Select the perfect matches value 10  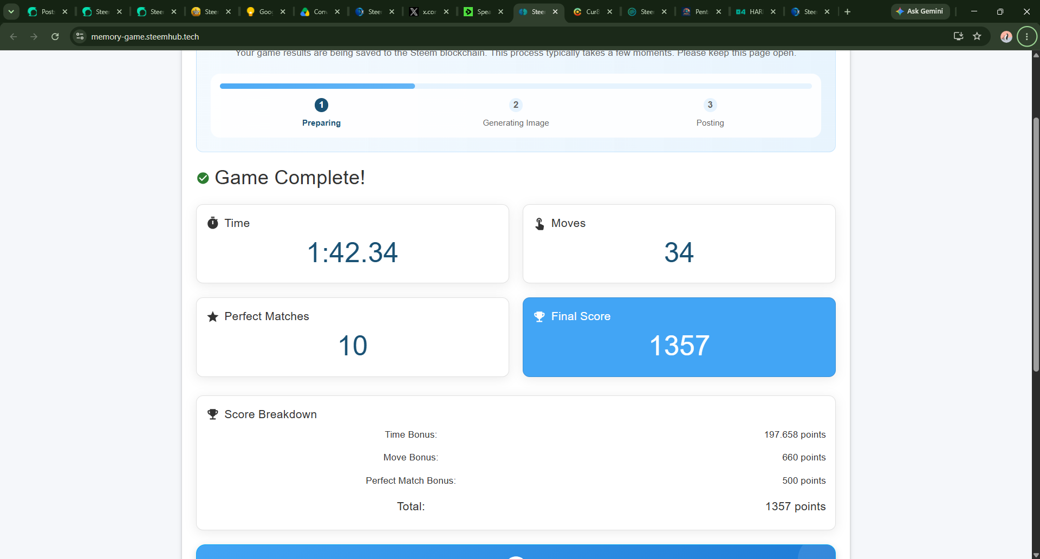(353, 346)
